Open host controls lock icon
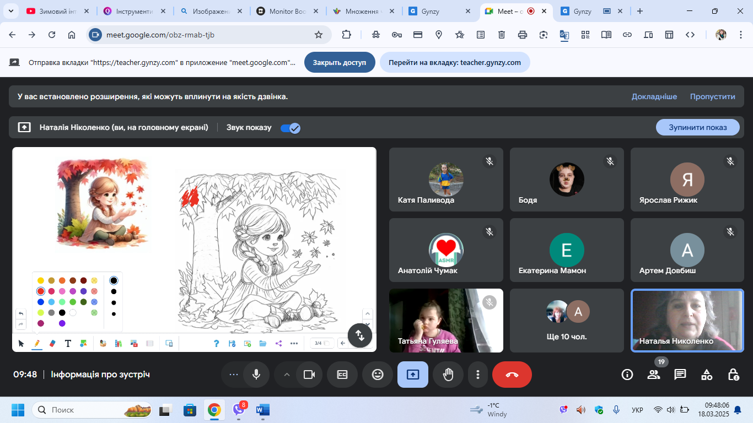 (733, 375)
